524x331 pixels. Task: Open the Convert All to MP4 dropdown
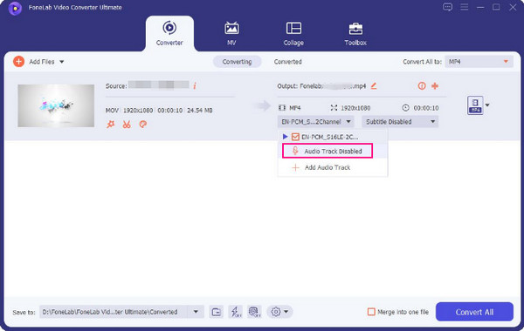point(479,62)
